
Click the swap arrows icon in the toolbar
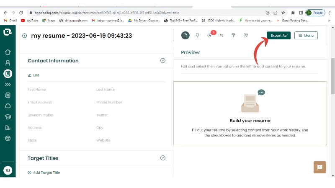[x=221, y=36]
